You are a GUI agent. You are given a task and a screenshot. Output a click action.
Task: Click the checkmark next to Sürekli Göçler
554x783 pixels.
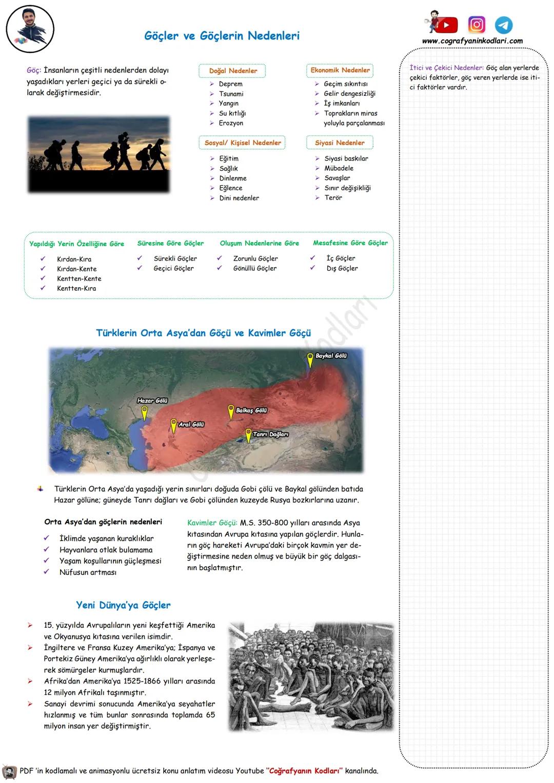tap(140, 258)
